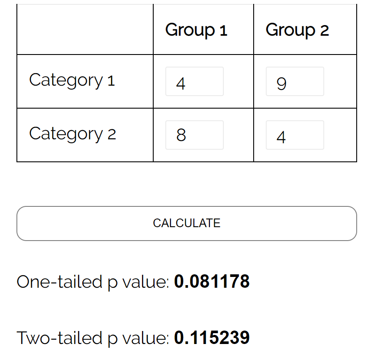Click the two-tailed result 0.115239

pos(212,338)
